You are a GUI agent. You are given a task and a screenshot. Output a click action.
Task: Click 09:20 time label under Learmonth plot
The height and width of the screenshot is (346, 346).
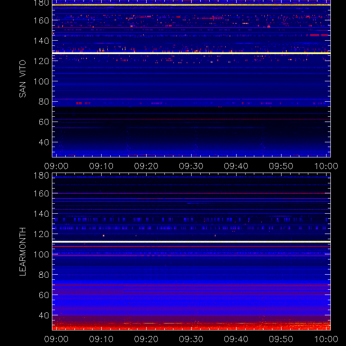coord(146,339)
